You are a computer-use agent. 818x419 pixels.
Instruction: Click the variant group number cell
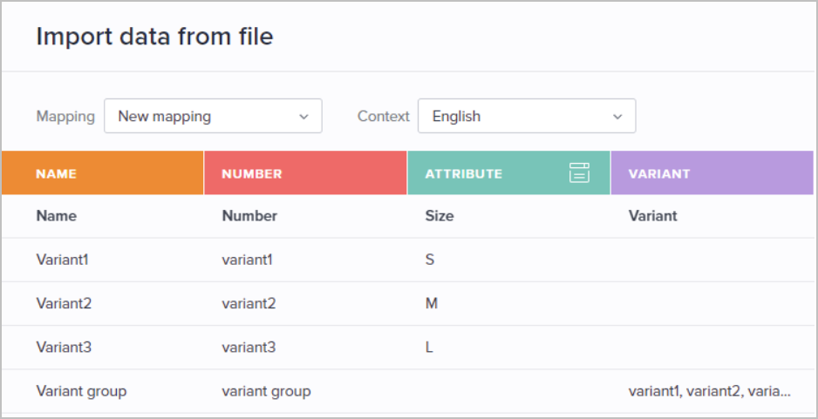click(x=266, y=391)
